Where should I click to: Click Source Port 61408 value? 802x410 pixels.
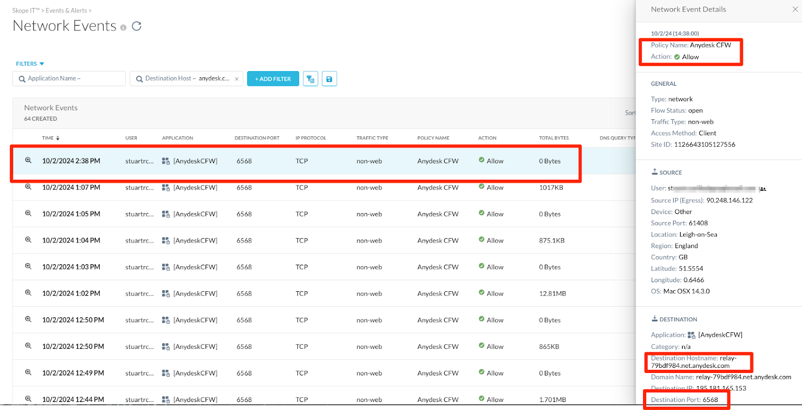coord(698,223)
